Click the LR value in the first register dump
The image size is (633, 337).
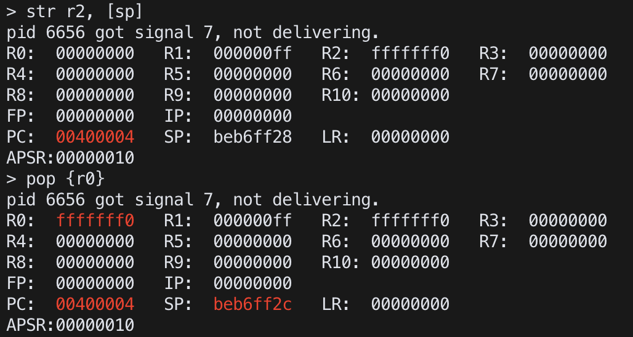click(410, 137)
